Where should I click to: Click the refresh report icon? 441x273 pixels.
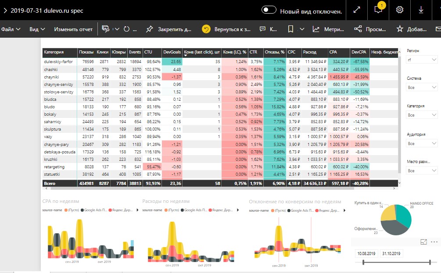[x=126, y=29]
